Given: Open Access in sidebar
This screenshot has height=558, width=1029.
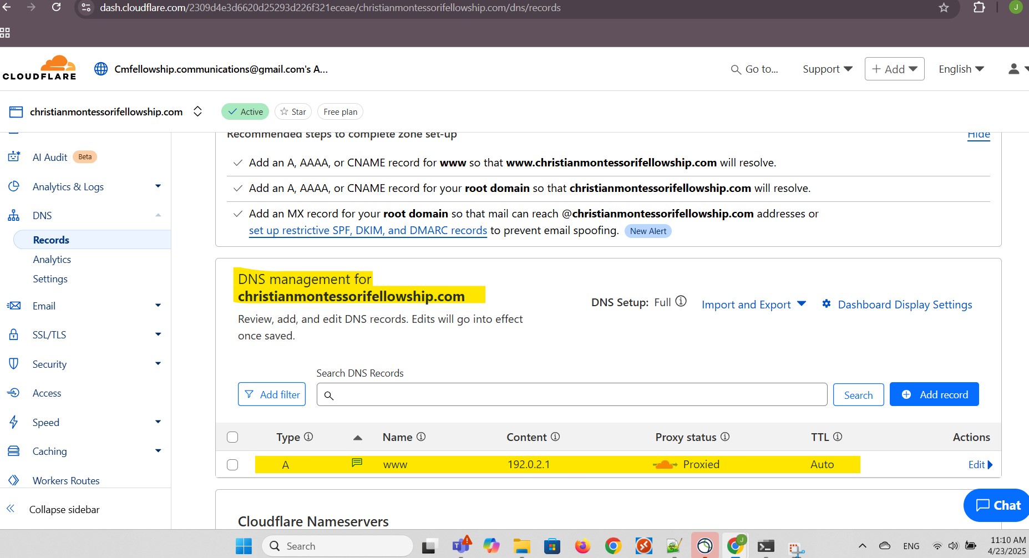Looking at the screenshot, I should [x=47, y=393].
